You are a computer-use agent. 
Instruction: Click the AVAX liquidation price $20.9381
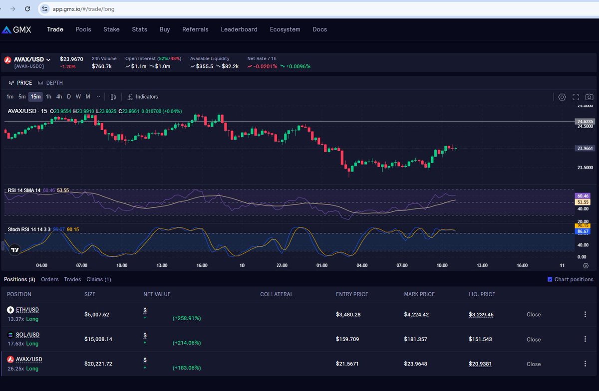(480, 364)
